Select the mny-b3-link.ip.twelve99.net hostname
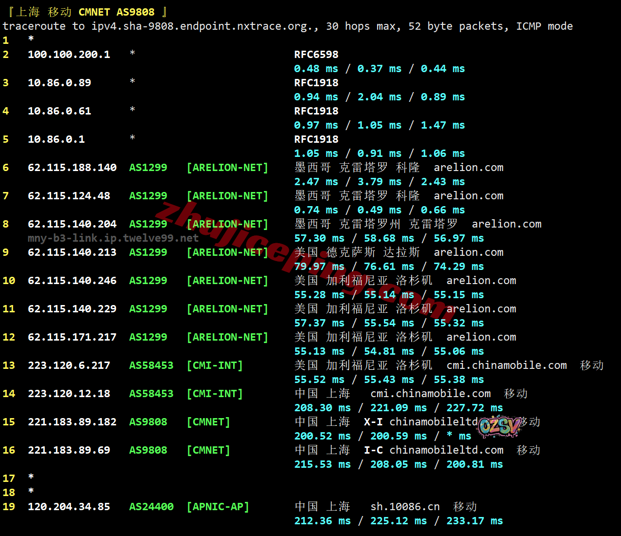This screenshot has width=621, height=536. (x=113, y=238)
